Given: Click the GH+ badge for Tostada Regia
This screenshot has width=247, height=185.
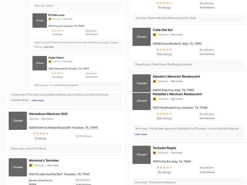Looking at the screenshot, I should (x=155, y=153).
